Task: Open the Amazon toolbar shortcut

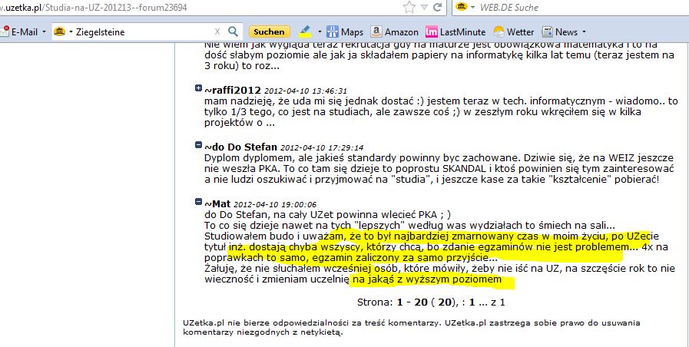Action: pos(395,32)
